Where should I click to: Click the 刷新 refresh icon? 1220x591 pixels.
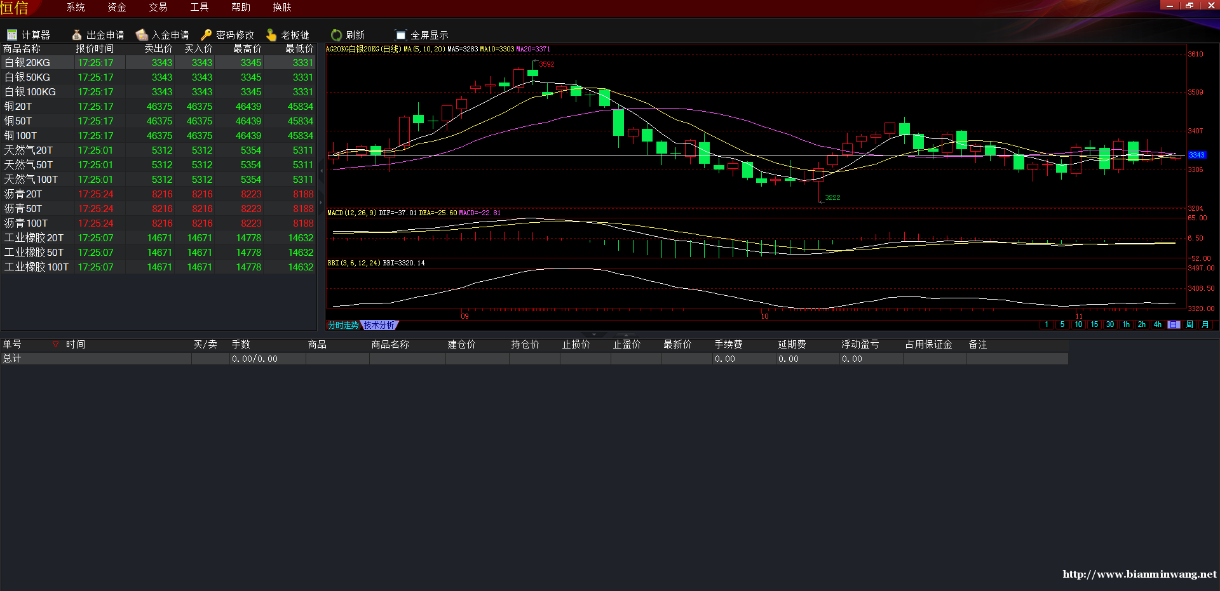point(336,35)
